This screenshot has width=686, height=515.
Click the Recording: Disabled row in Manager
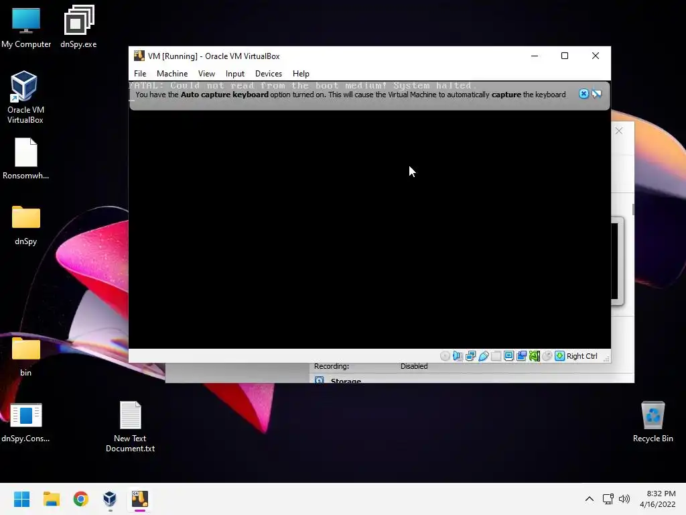coord(371,366)
